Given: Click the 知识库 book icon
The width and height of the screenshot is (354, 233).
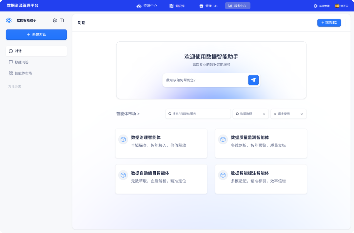Looking at the screenshot, I should point(171,6).
